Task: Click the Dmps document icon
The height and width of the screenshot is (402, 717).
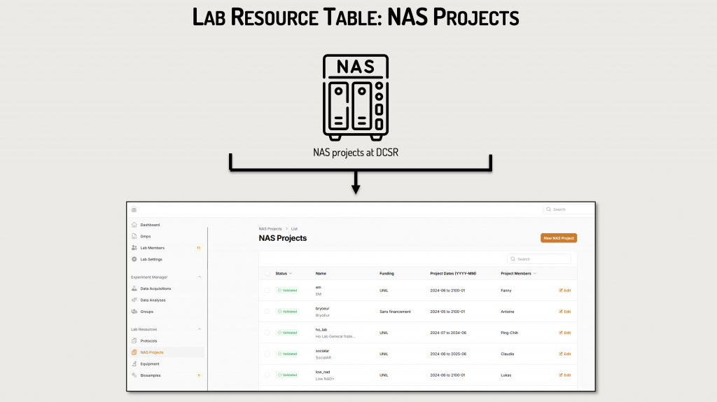Action: (134, 237)
